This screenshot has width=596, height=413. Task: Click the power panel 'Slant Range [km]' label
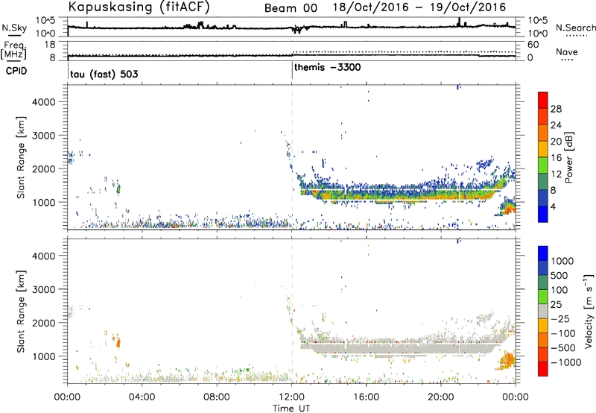point(21,157)
